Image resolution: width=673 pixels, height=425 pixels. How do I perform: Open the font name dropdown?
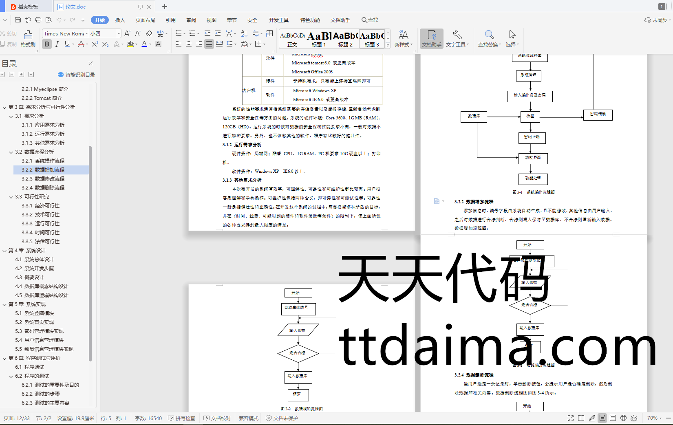tap(86, 33)
